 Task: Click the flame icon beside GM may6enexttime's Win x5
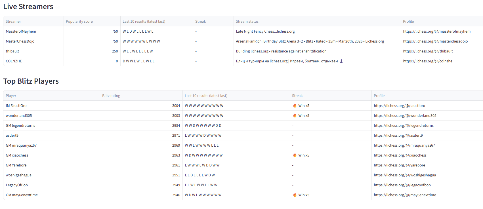tap(295, 195)
